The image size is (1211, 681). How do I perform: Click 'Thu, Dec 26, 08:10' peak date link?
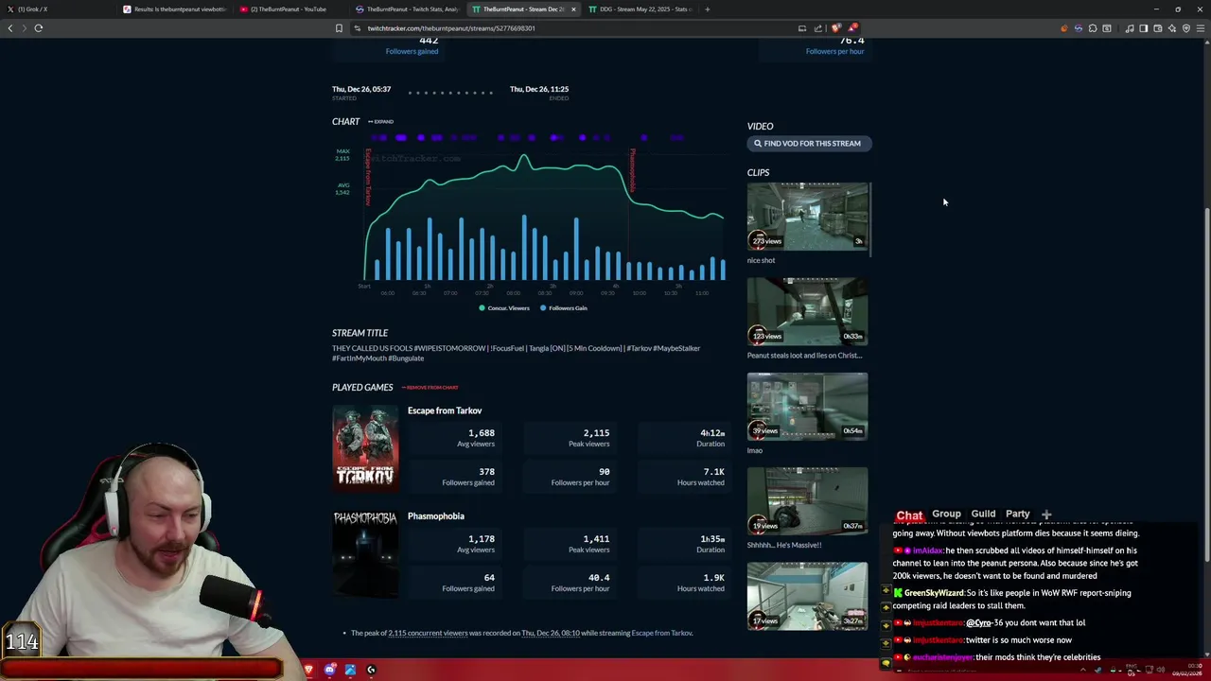click(x=551, y=633)
